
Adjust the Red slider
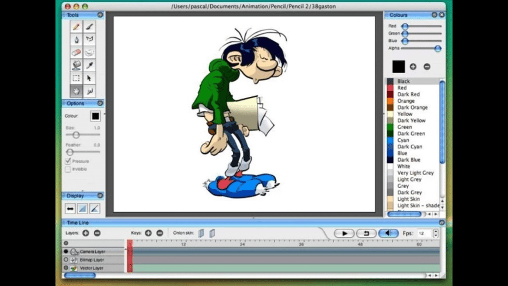pos(405,26)
